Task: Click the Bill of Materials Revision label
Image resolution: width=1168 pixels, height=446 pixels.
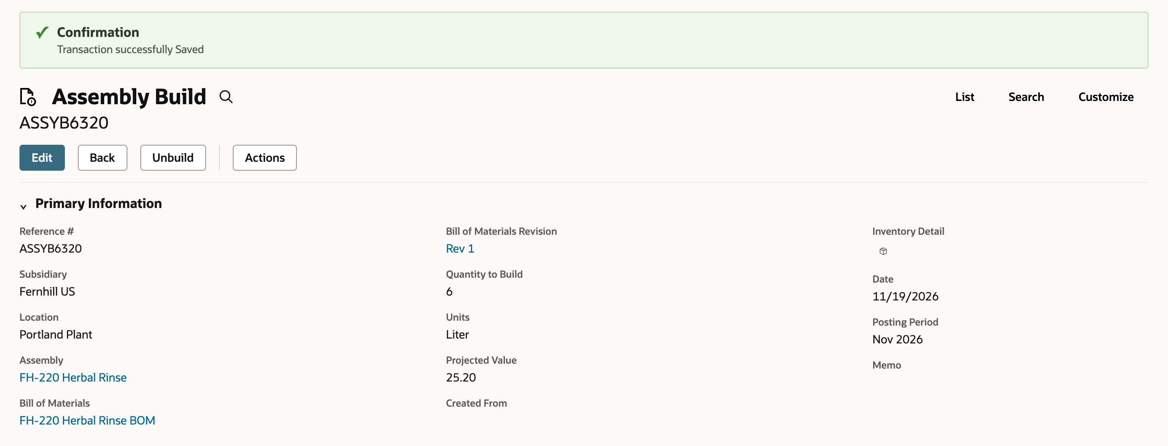Action: (x=501, y=232)
